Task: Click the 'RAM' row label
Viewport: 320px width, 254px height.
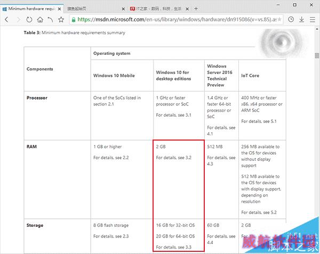Action: pos(31,146)
